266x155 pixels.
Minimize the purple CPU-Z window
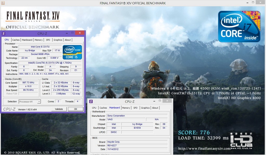[67, 33]
